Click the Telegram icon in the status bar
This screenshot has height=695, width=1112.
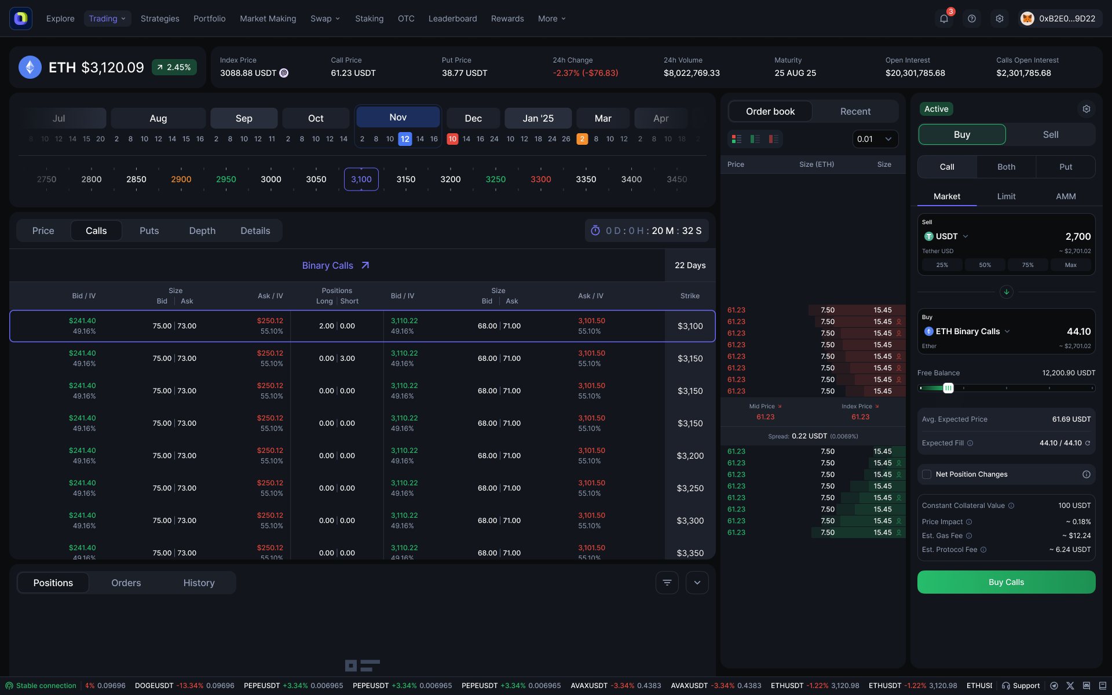click(x=1054, y=686)
